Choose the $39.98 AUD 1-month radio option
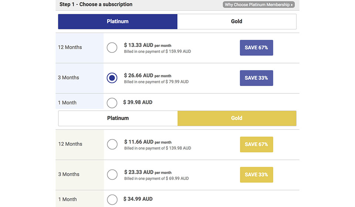The image size is (355, 207). 112,103
